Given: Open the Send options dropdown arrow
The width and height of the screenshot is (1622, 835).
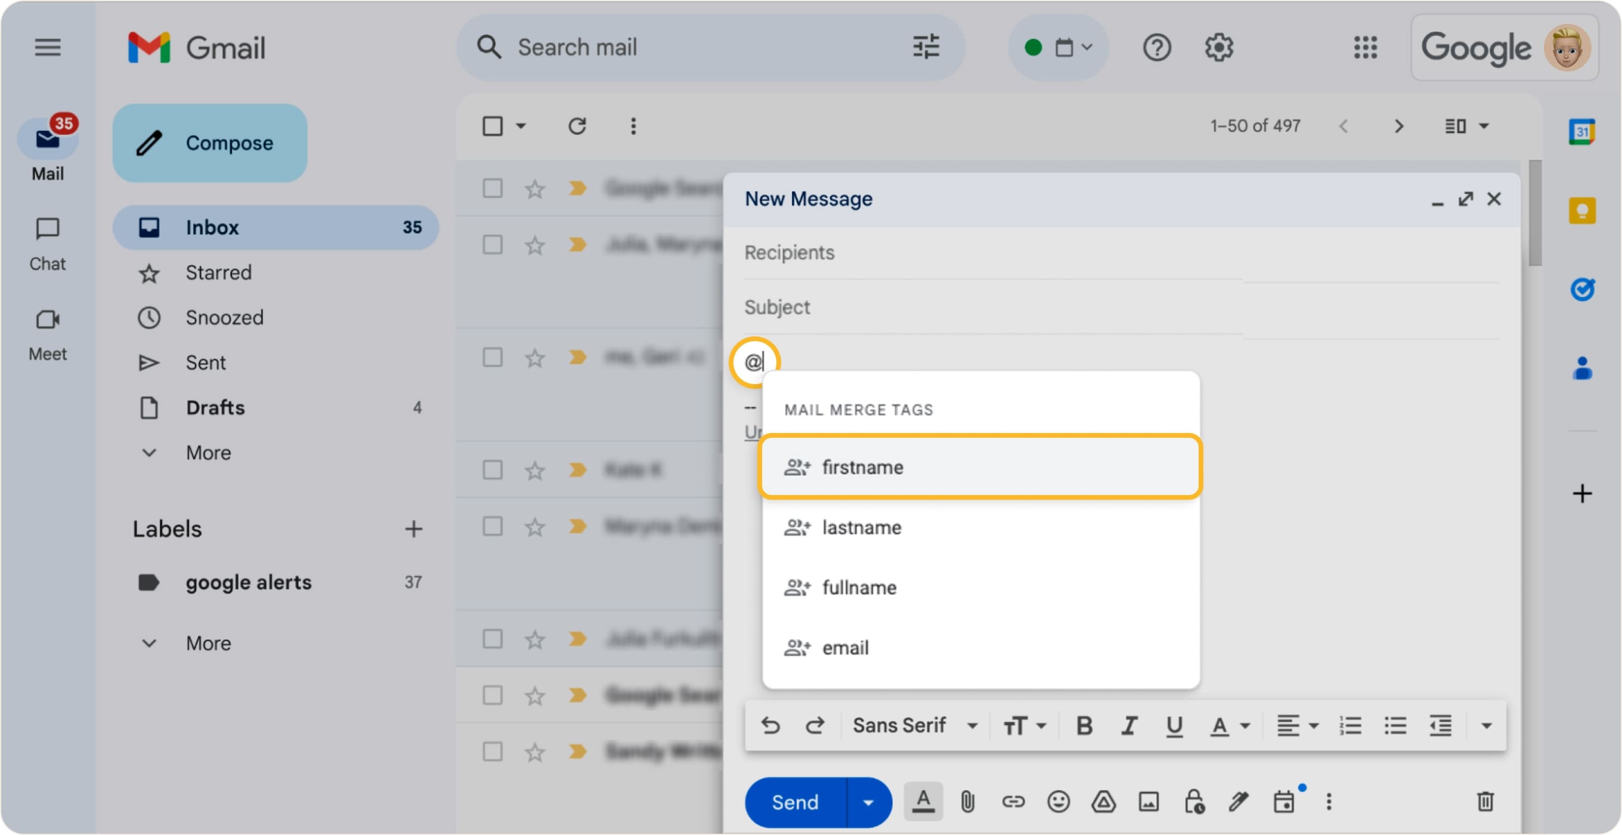Looking at the screenshot, I should (868, 802).
